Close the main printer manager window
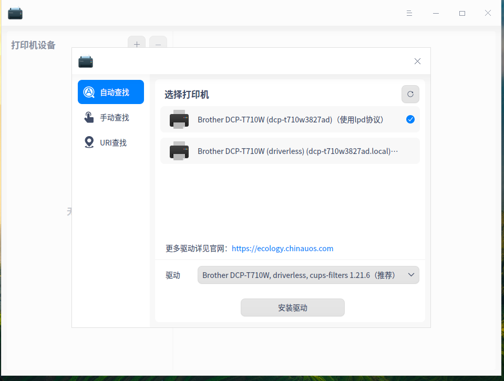The height and width of the screenshot is (381, 504). click(488, 13)
